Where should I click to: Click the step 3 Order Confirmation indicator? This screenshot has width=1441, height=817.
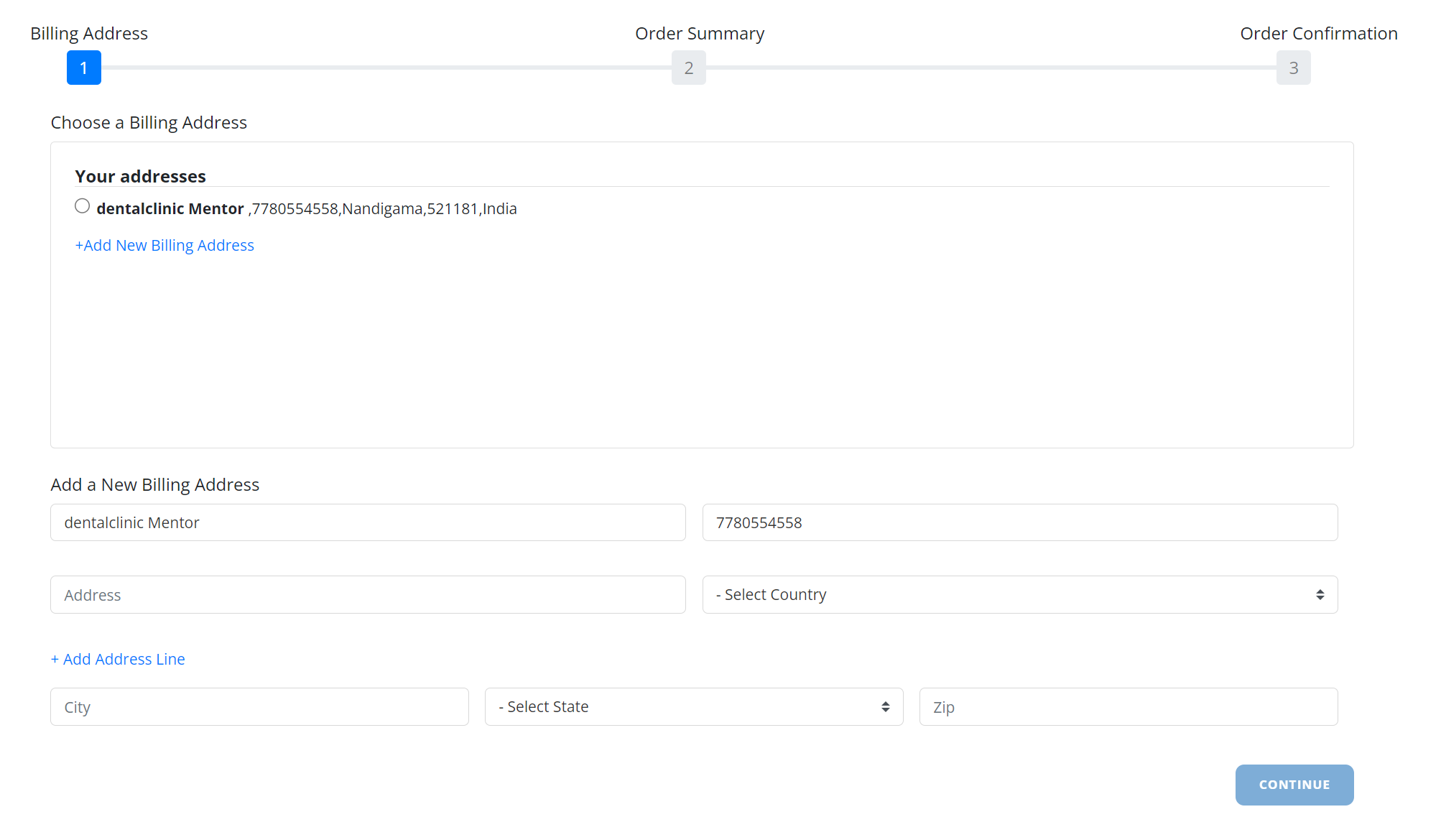tap(1293, 68)
